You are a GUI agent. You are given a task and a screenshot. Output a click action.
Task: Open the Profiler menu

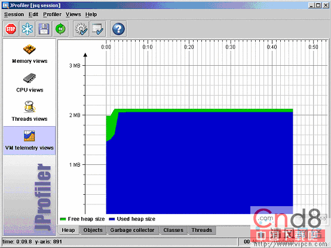tap(52, 14)
